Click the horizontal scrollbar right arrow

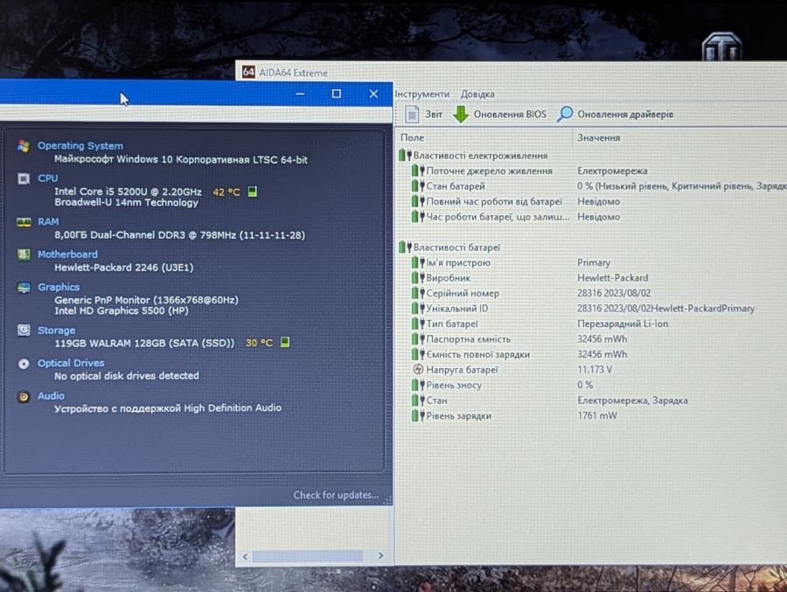380,555
